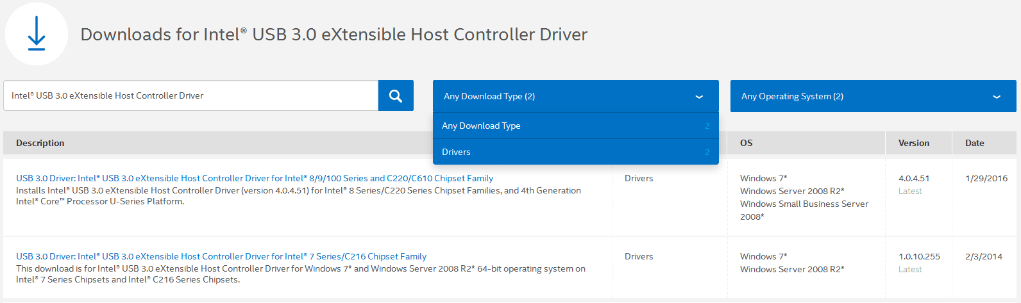Click the 2/3/2014 date cell
Viewport: 1021px width, 303px height.
[x=984, y=256]
